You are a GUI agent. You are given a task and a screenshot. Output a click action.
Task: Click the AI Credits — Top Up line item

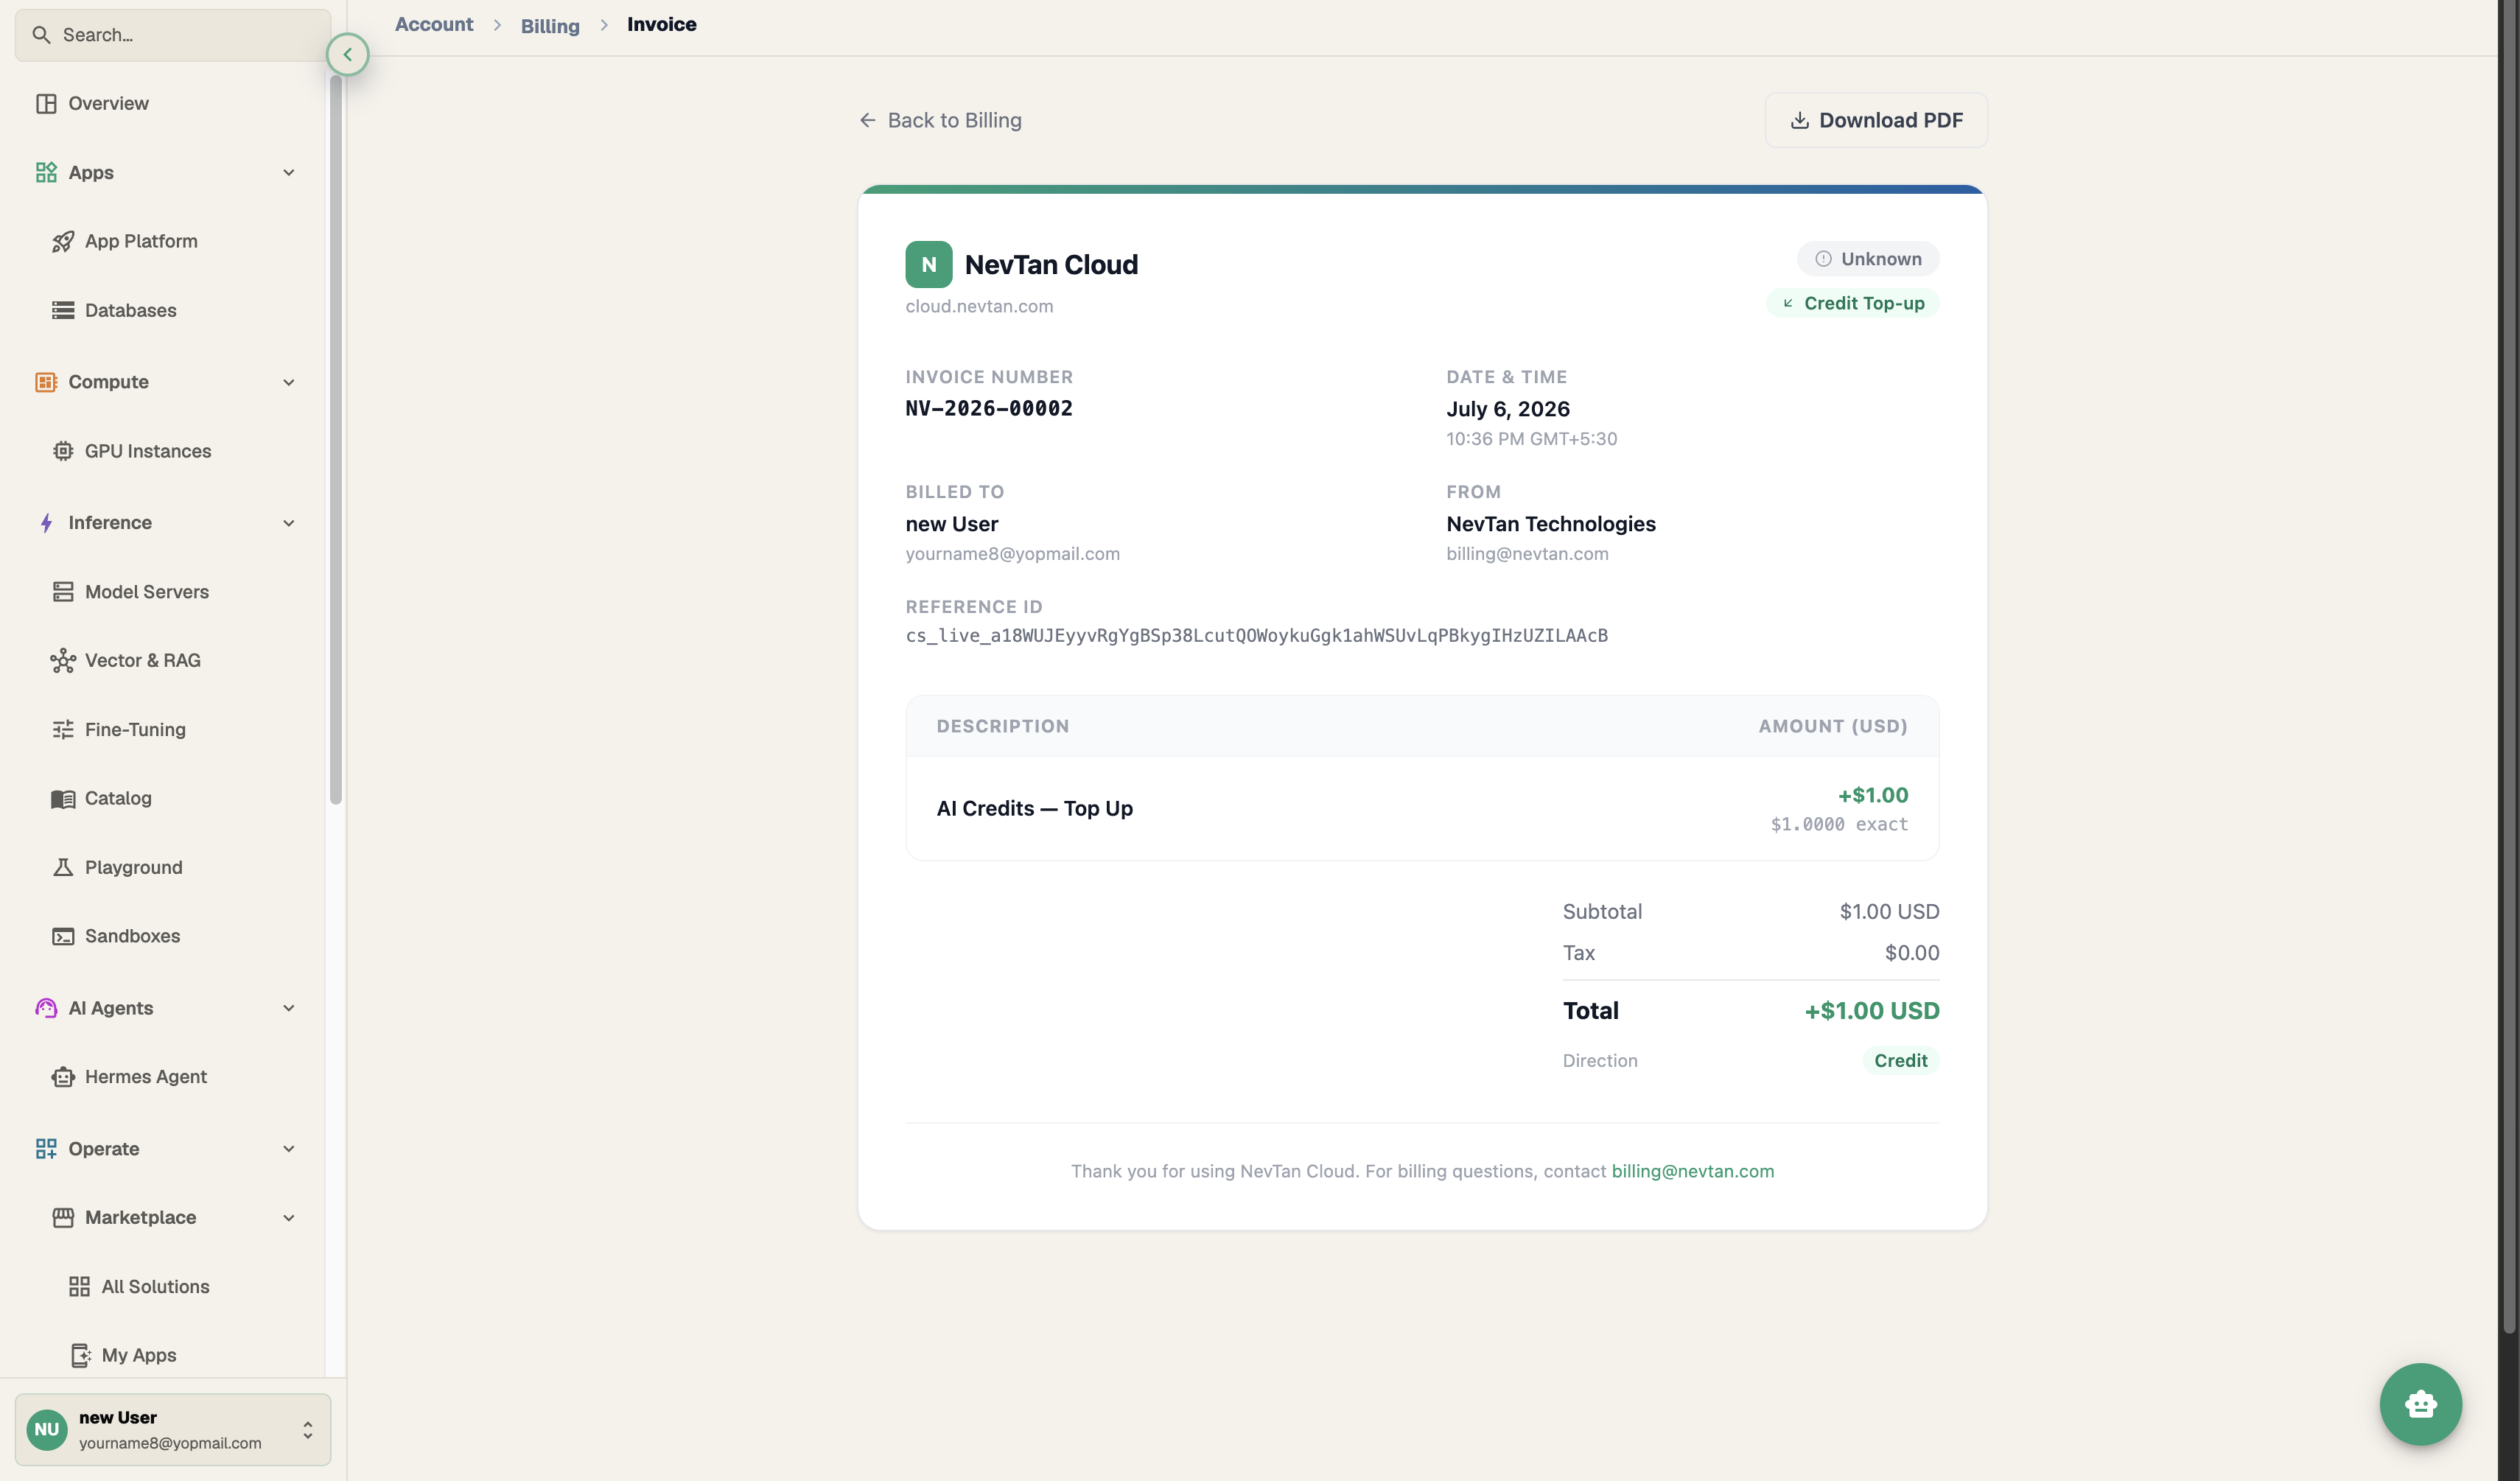(1034, 808)
